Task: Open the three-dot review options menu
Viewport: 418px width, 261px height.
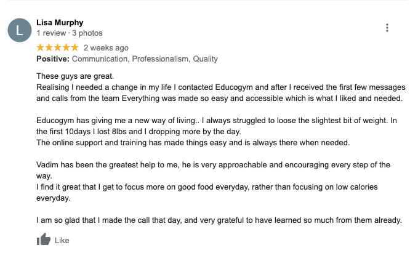Action: click(x=387, y=28)
